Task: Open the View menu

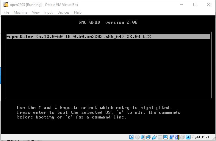Action: click(36, 12)
